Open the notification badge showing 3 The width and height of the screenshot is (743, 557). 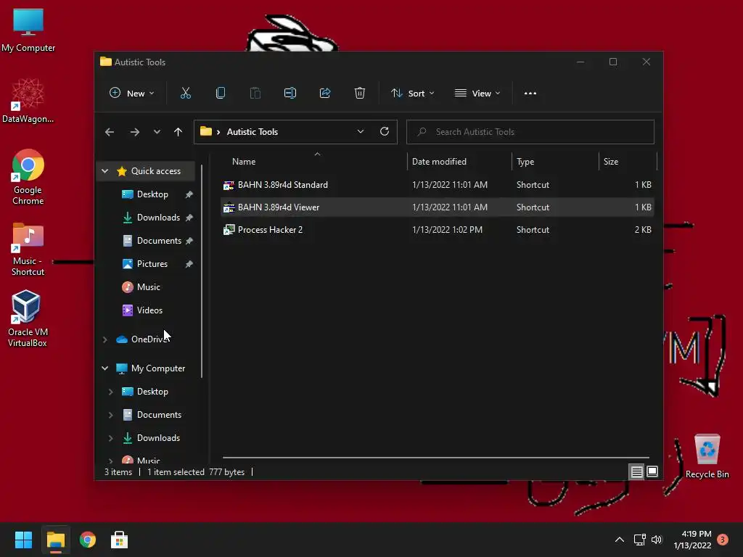pos(723,540)
